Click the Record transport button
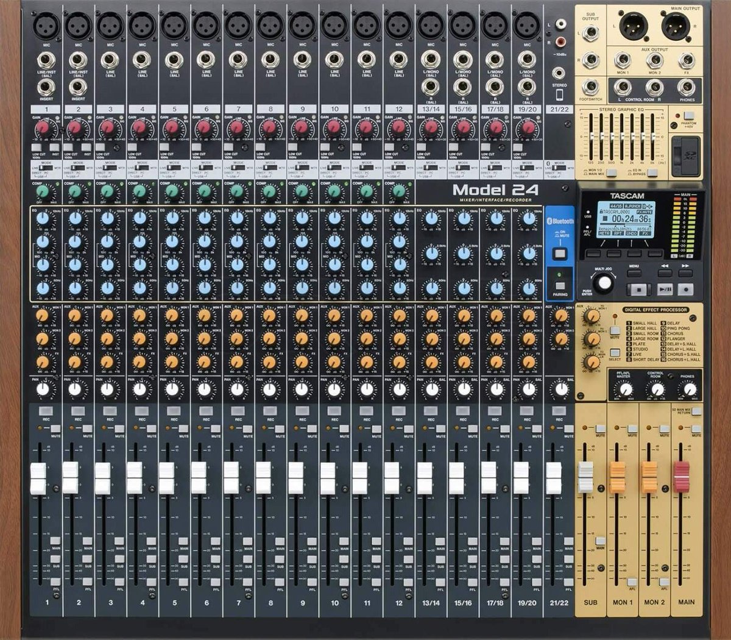The width and height of the screenshot is (731, 640). [686, 290]
